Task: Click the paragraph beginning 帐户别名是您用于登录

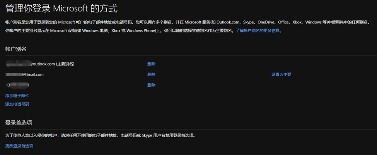Action: [x=188, y=22]
